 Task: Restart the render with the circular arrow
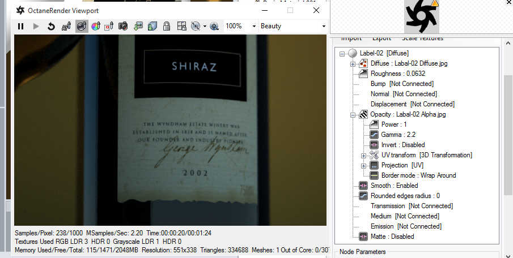(x=51, y=26)
